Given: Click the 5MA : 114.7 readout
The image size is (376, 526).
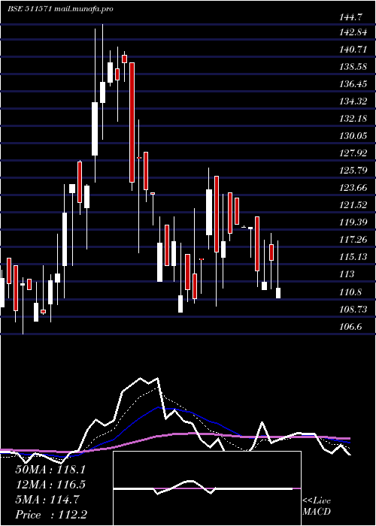Looking at the screenshot, I should coord(47,500).
